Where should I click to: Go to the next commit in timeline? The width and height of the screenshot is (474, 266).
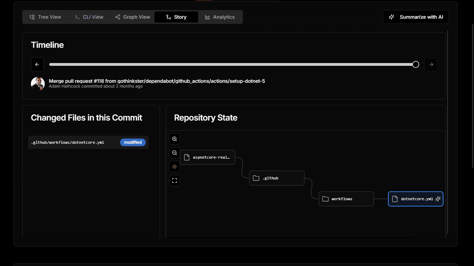click(431, 64)
